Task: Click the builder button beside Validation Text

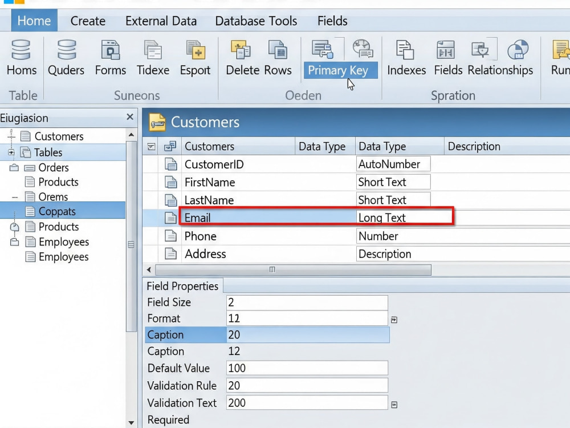Action: click(x=394, y=405)
